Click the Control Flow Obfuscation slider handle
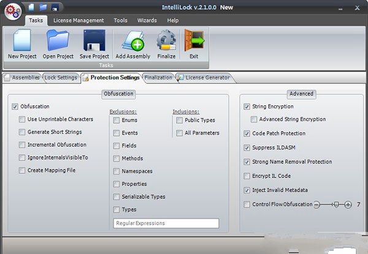 pyautogui.click(x=336, y=205)
